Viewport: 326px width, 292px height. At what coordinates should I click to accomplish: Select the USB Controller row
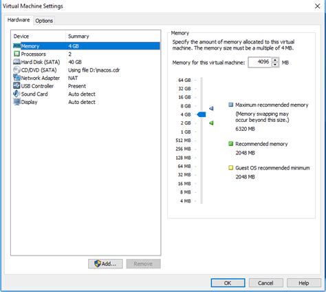pyautogui.click(x=87, y=86)
